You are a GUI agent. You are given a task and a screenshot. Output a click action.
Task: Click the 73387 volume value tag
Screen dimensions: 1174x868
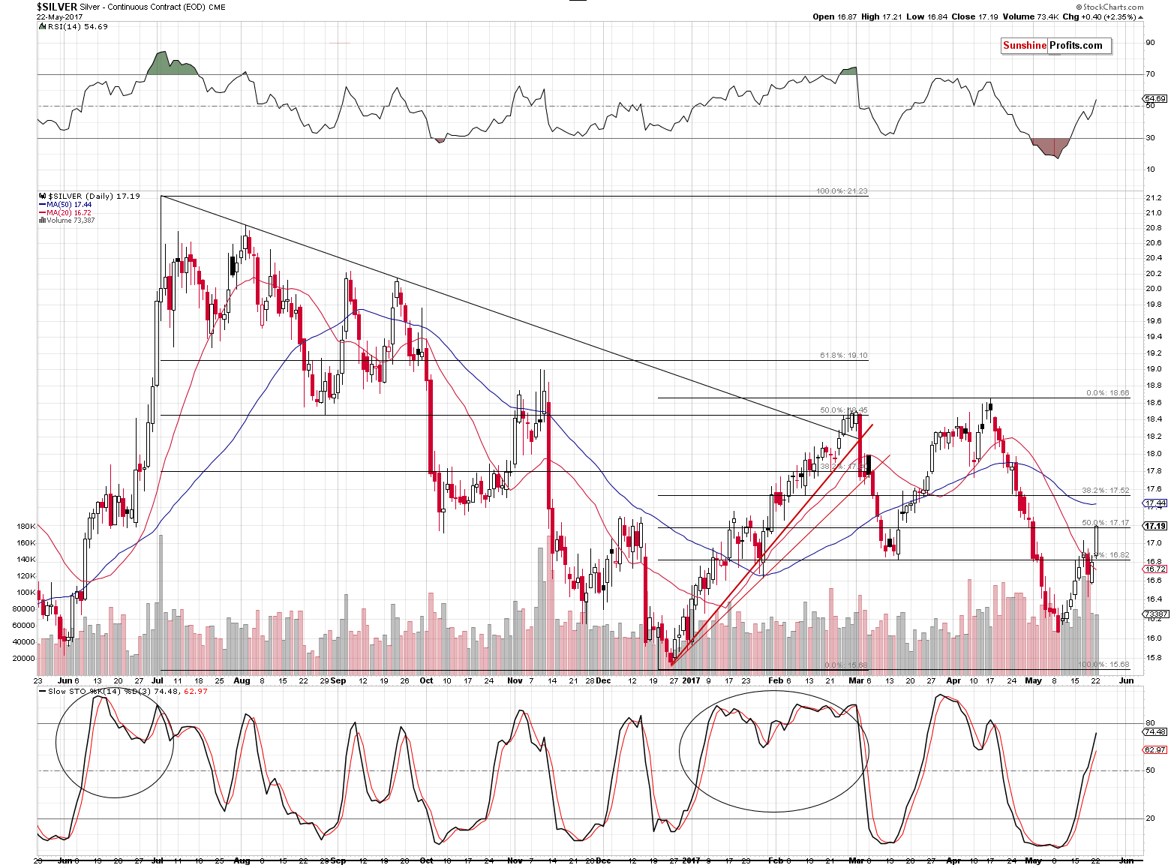[1155, 614]
